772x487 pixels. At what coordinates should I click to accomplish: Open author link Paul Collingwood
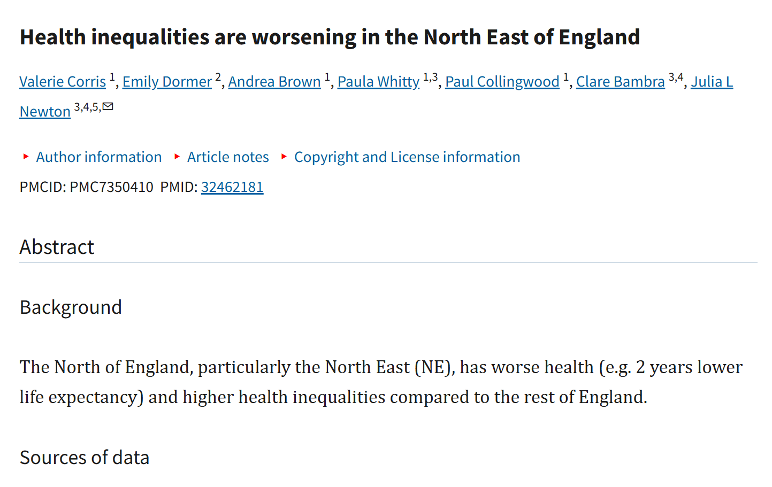tap(502, 81)
